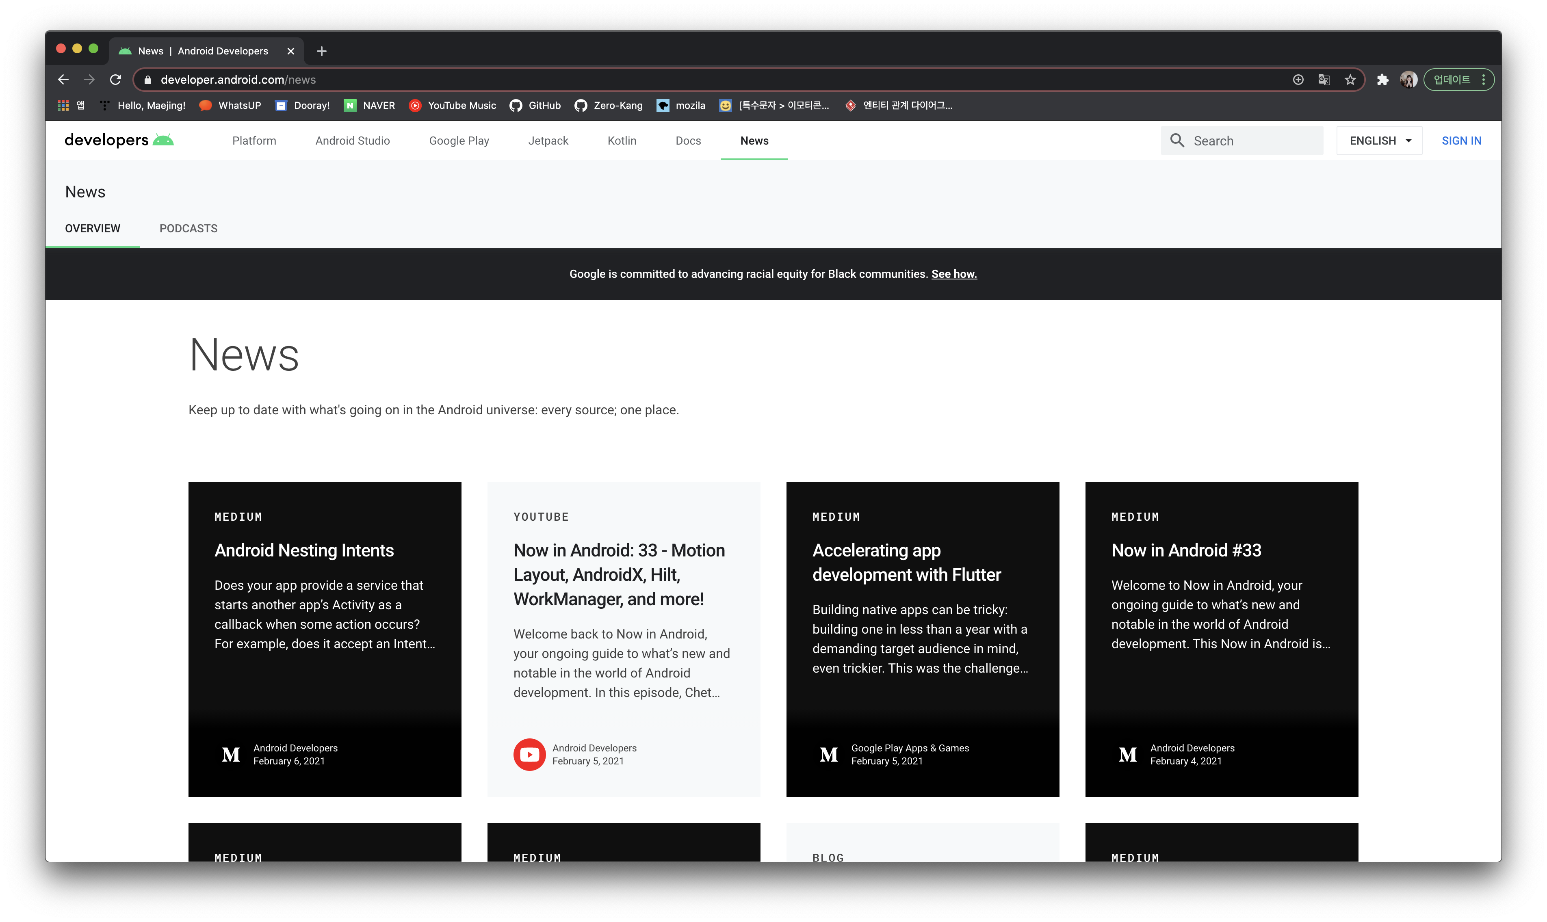Switch to the PODCASTS tab
This screenshot has width=1547, height=922.
click(x=188, y=229)
